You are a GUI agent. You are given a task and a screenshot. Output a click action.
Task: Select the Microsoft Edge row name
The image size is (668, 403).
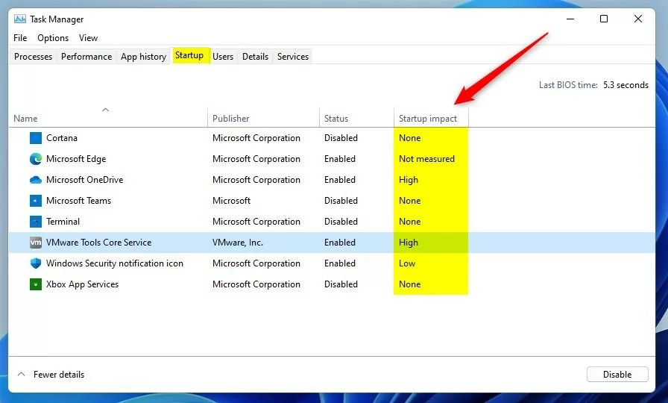pos(76,159)
